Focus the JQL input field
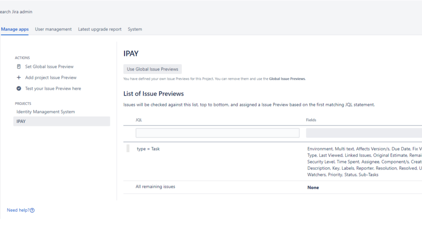422x240 pixels. (x=218, y=133)
